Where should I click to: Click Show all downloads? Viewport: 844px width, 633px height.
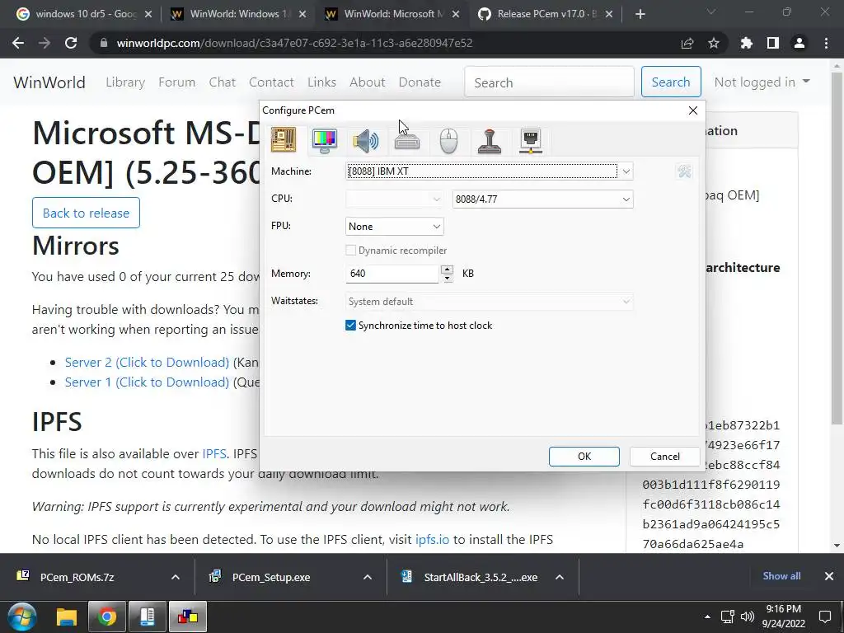(x=781, y=576)
